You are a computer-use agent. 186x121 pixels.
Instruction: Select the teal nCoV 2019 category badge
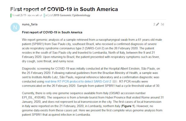pyautogui.click(x=44, y=15)
